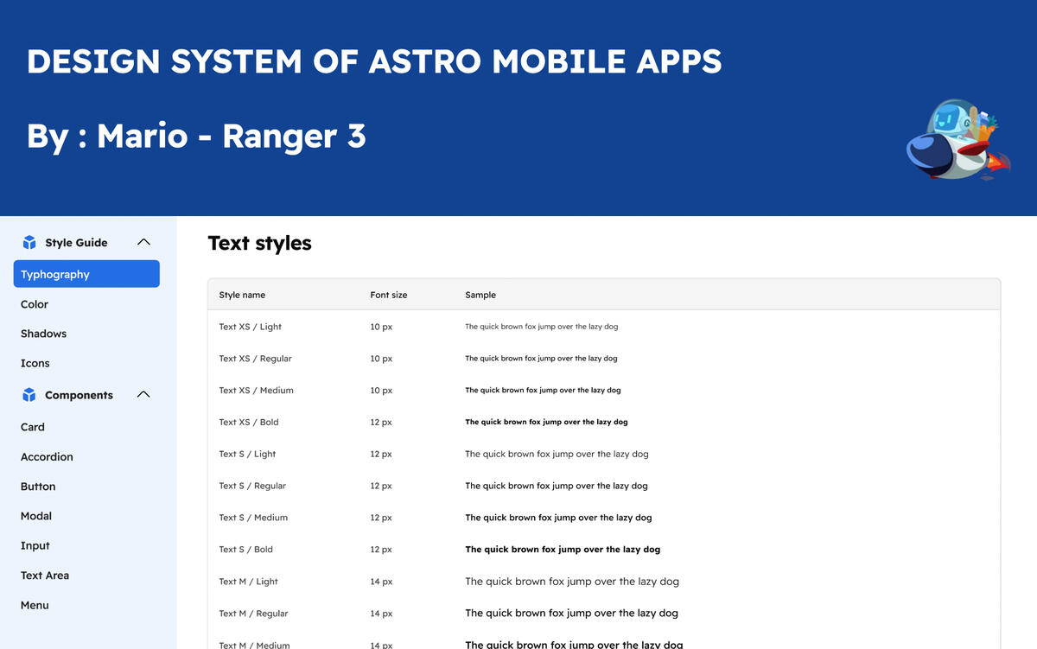Click the Style name column header

point(242,295)
